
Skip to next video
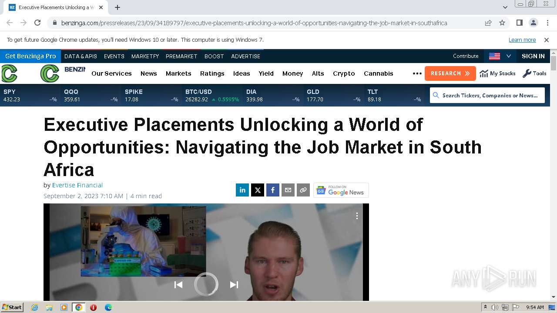pyautogui.click(x=234, y=285)
